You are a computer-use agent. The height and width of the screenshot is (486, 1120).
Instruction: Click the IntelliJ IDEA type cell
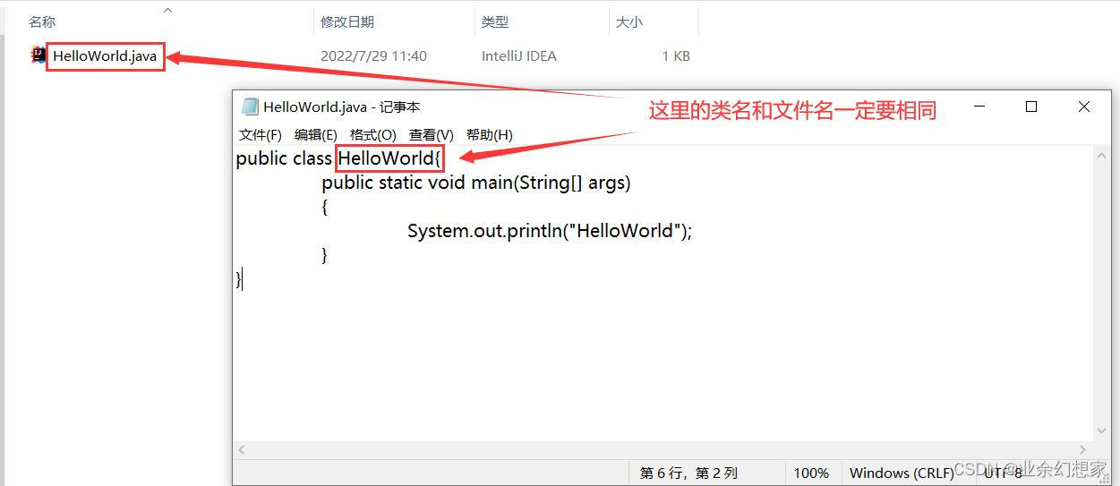tap(519, 55)
